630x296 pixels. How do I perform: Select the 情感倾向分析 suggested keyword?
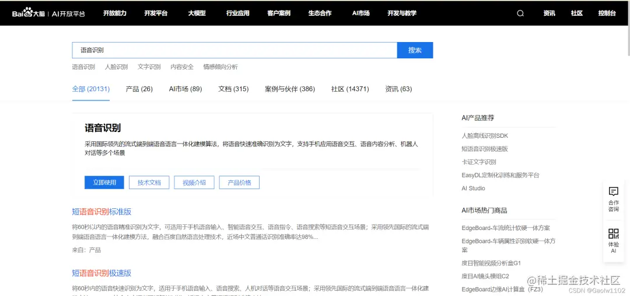(220, 67)
